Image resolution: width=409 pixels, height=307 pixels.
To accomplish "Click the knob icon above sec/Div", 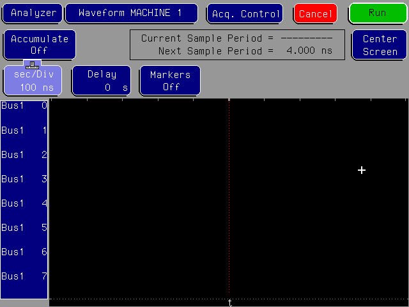I will point(32,64).
